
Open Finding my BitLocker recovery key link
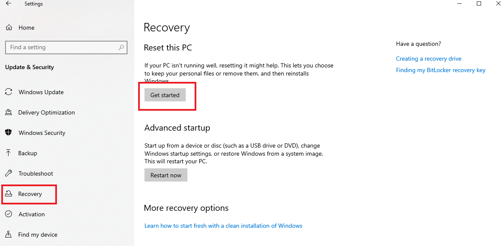click(x=441, y=70)
